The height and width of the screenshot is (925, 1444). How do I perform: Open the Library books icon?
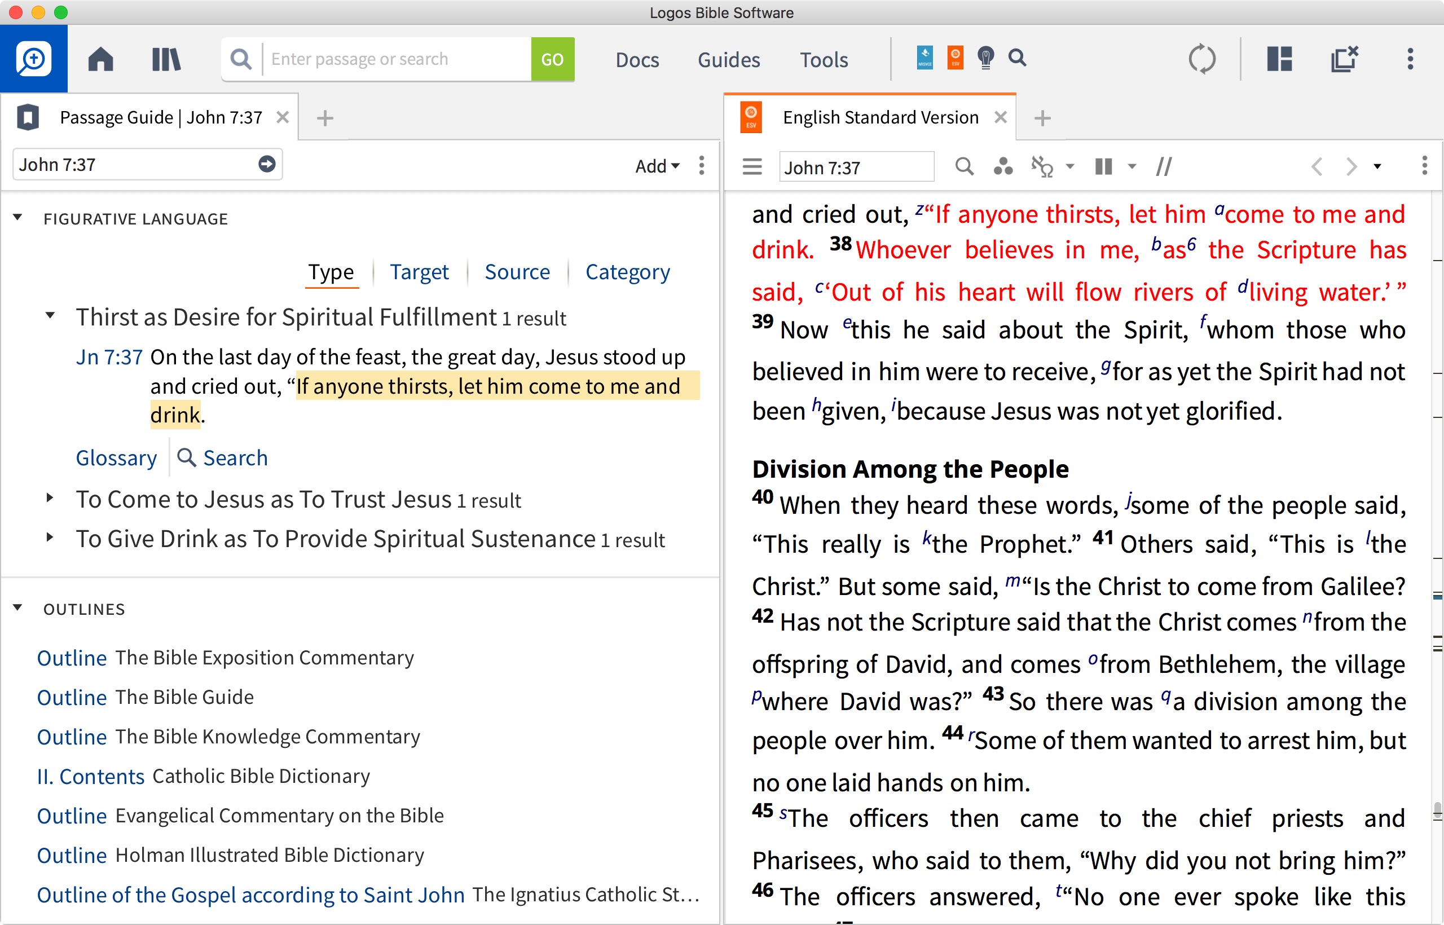[x=166, y=59]
